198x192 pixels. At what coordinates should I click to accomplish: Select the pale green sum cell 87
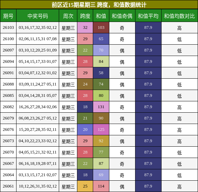101,163
